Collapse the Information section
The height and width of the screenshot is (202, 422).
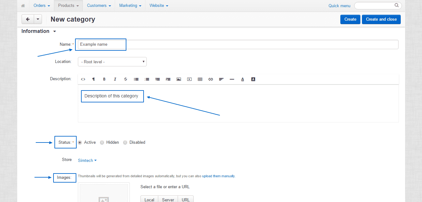click(54, 31)
